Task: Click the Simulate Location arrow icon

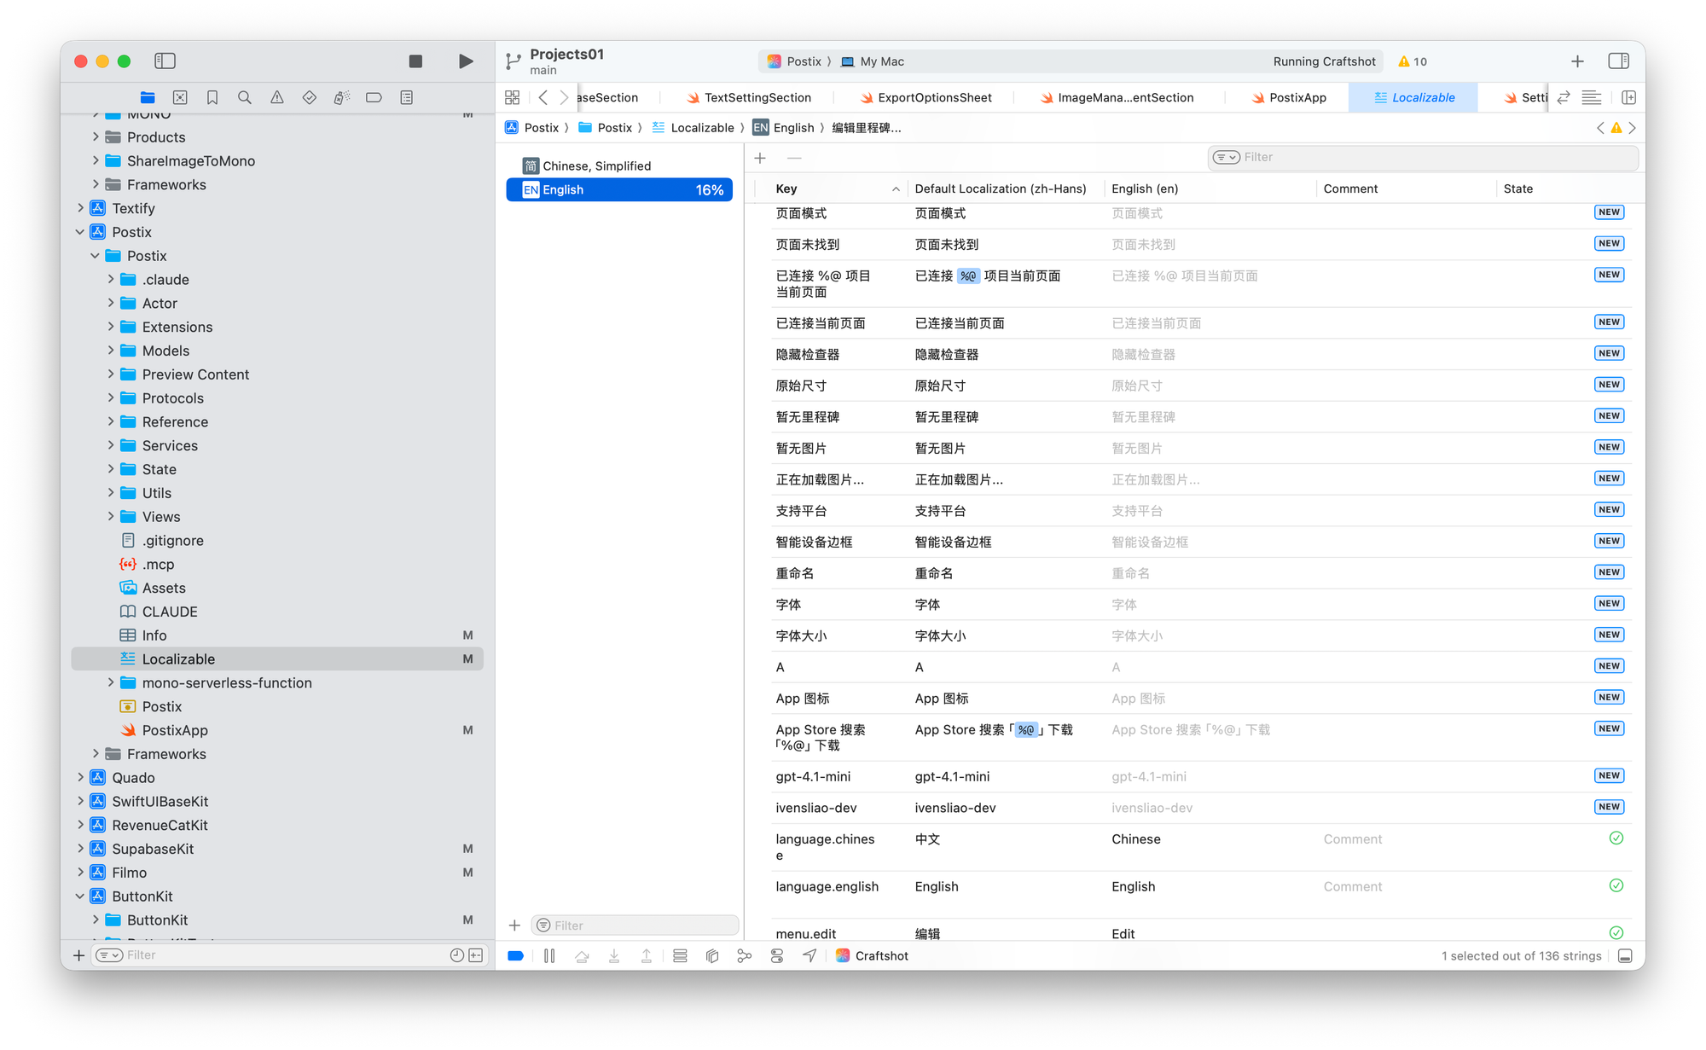Action: (x=809, y=956)
